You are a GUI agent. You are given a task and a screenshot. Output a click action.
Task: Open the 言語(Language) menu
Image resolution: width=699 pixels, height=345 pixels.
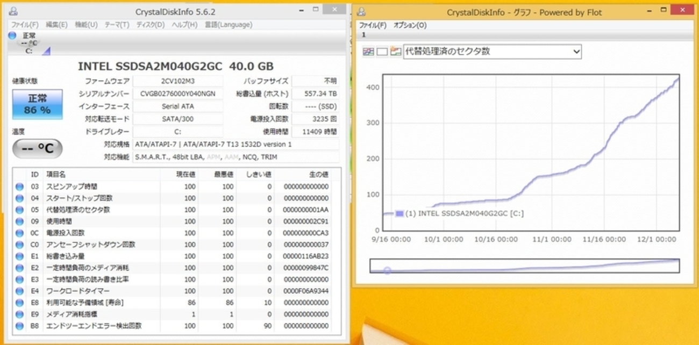[228, 25]
